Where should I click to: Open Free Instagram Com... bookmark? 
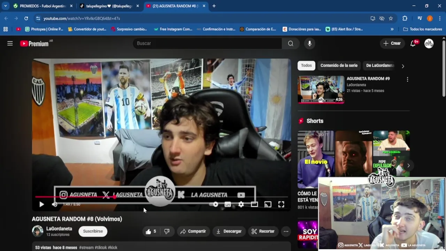[x=173, y=29]
